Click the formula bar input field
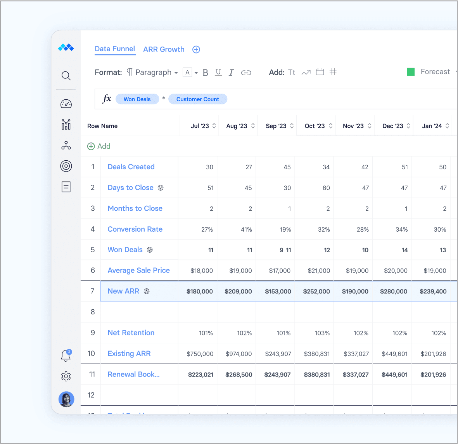 276,99
